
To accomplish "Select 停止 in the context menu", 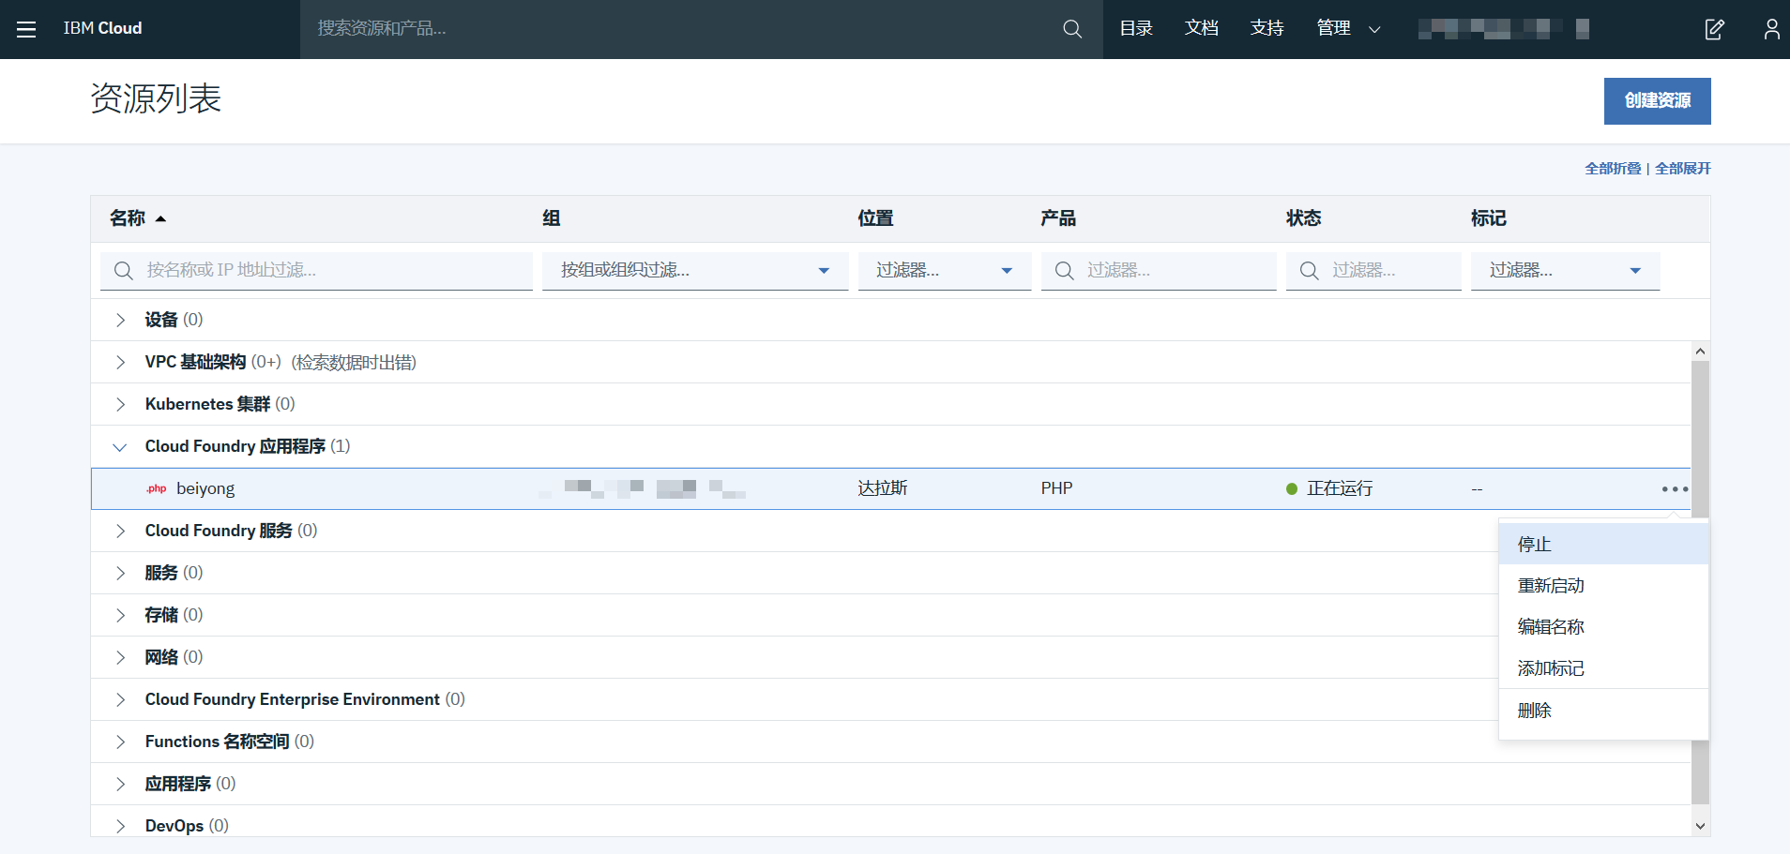I will 1603,544.
